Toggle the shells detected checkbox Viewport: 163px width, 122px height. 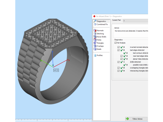(x=119, y=62)
